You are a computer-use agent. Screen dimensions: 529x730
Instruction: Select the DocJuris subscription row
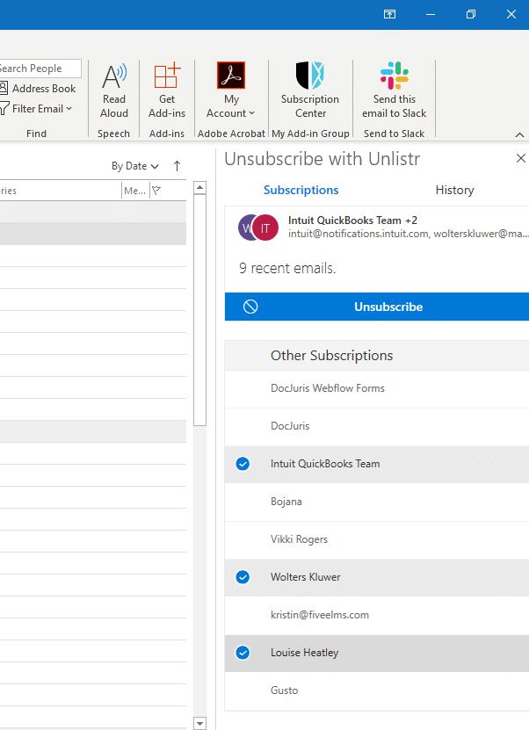tap(377, 426)
